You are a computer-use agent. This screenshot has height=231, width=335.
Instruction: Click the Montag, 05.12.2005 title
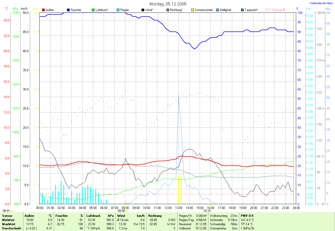168,4
